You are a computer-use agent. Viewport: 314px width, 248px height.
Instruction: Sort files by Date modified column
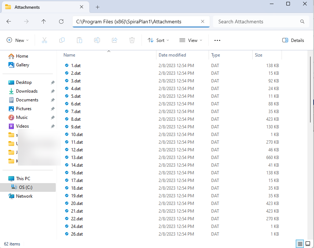172,55
